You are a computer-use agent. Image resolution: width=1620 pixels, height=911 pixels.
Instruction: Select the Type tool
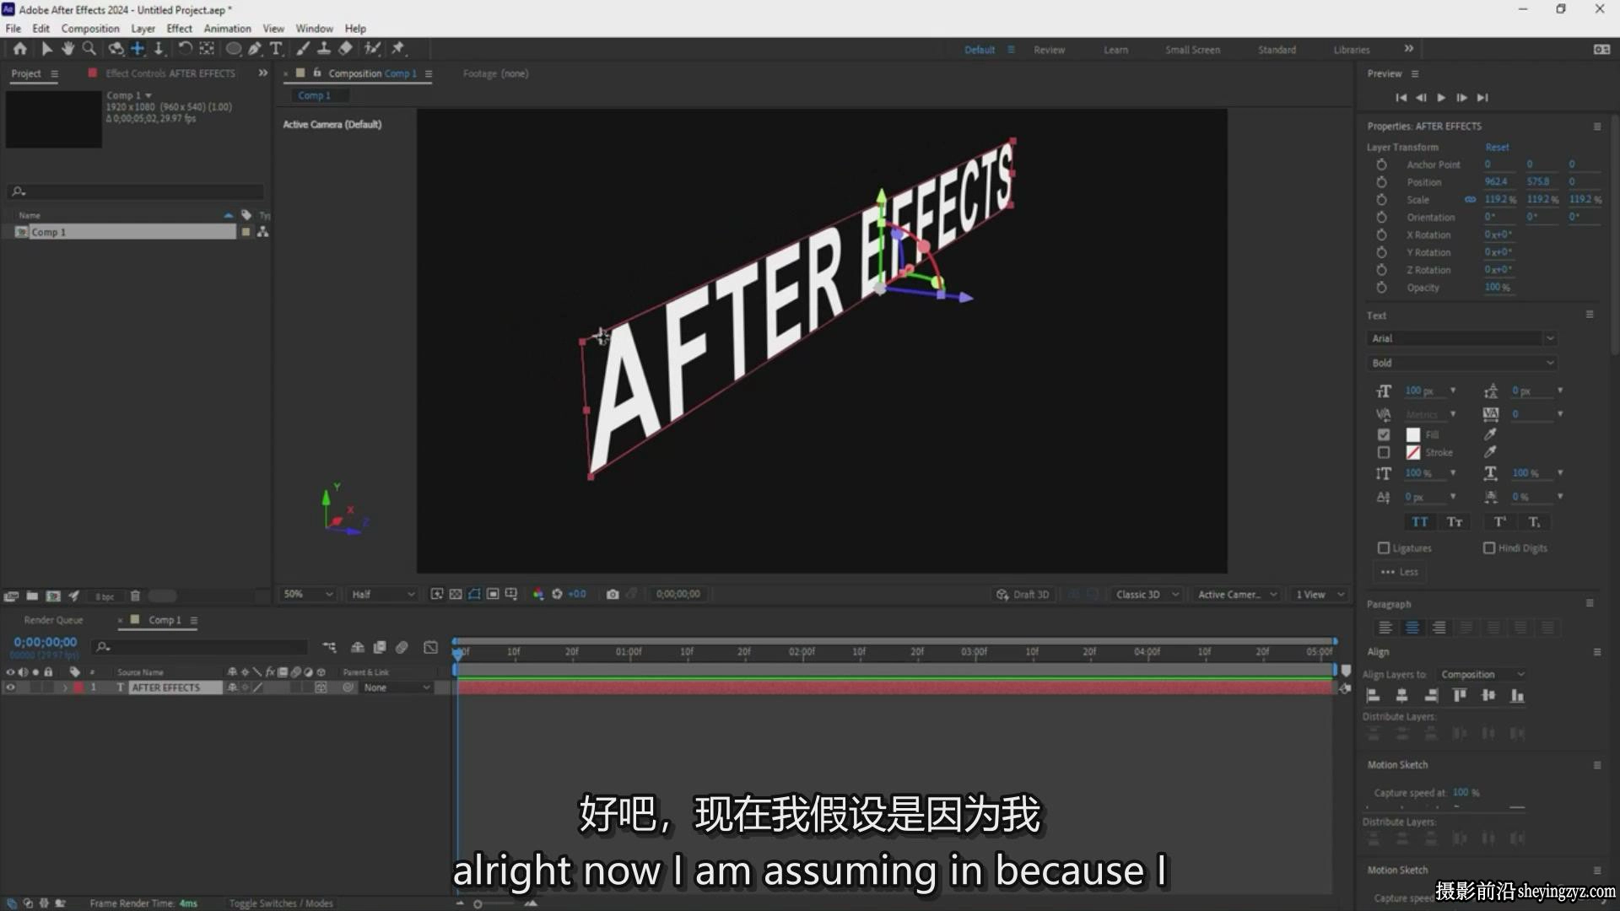(x=276, y=49)
